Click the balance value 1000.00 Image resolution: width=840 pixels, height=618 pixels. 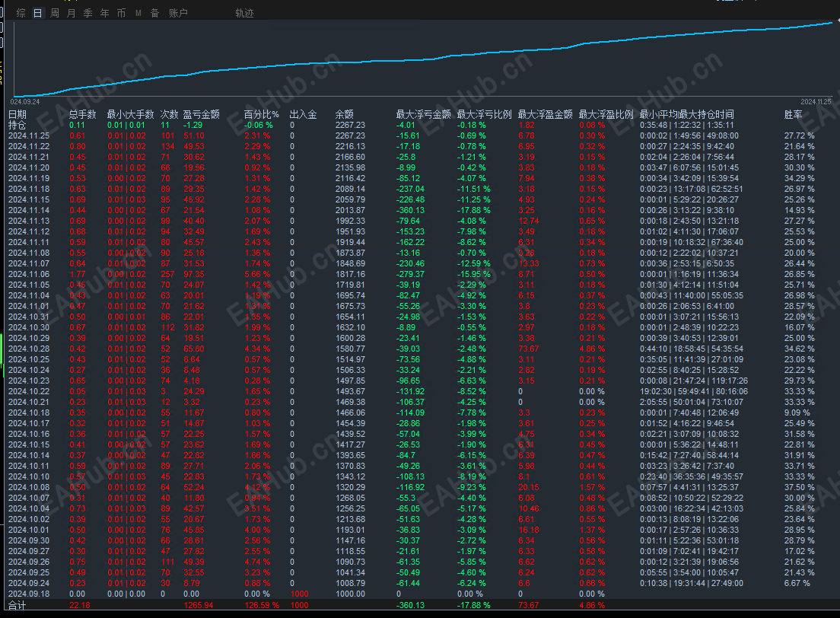[350, 594]
